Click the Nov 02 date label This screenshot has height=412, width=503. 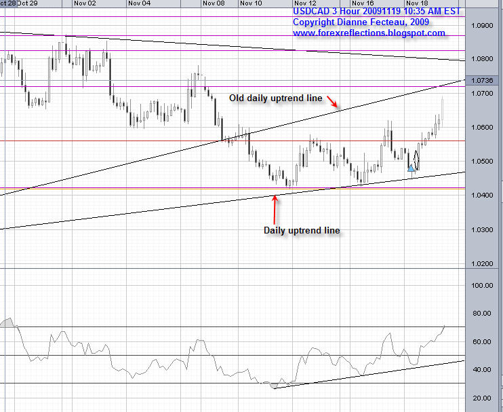85,3
